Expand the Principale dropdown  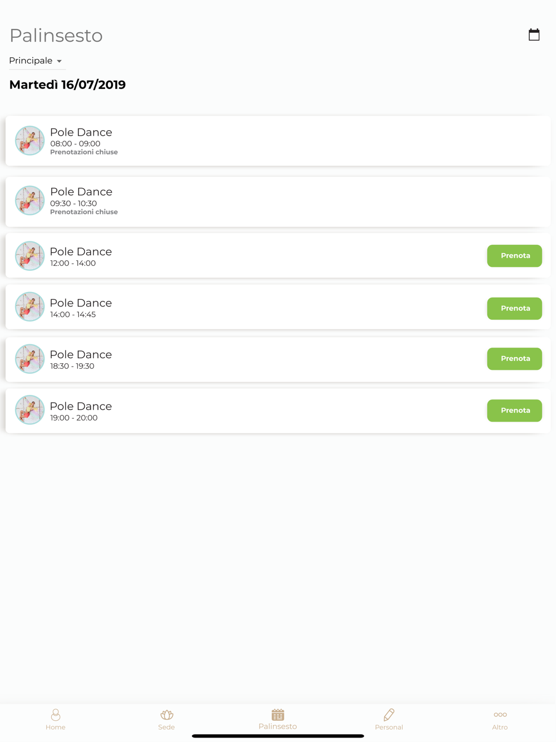(37, 61)
